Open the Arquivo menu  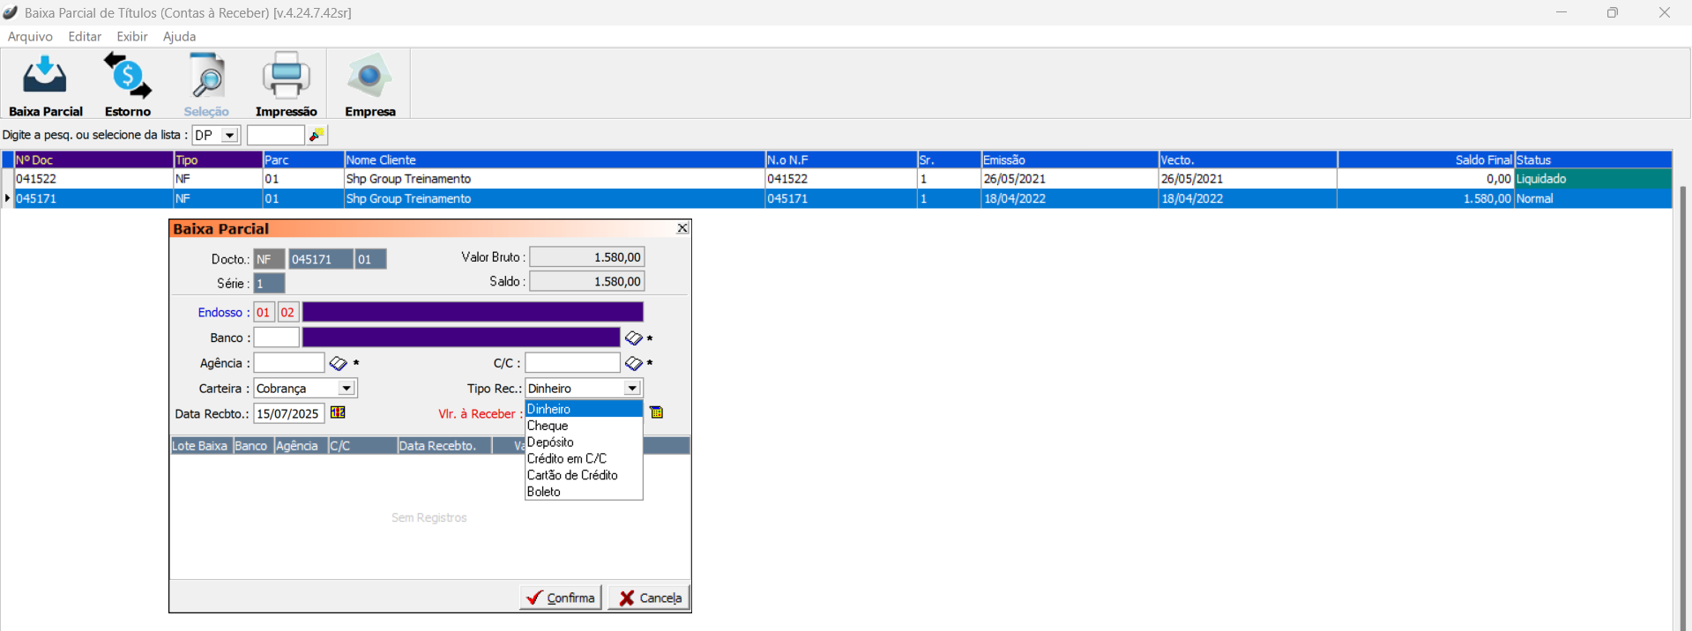click(30, 36)
